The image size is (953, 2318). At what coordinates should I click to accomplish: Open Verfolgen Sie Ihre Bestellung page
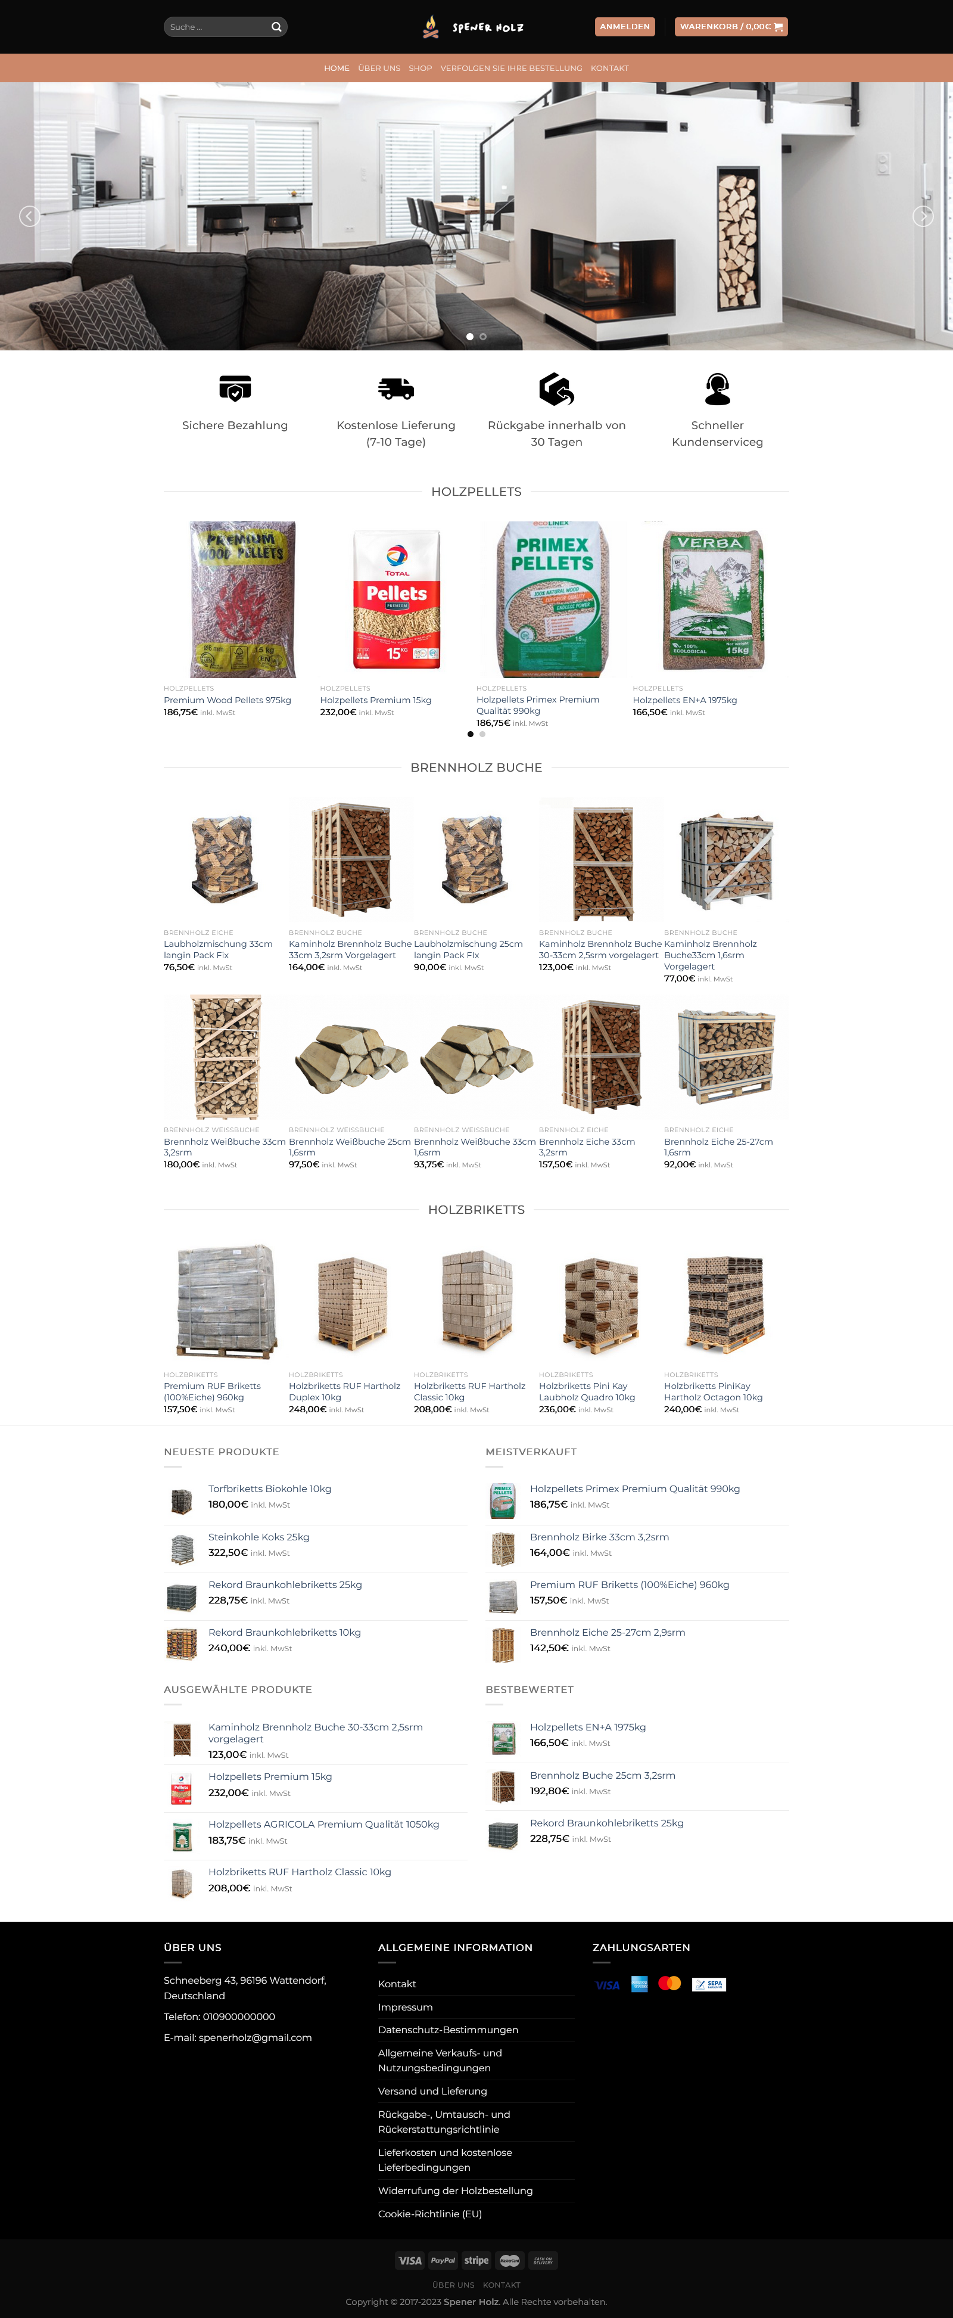click(512, 69)
